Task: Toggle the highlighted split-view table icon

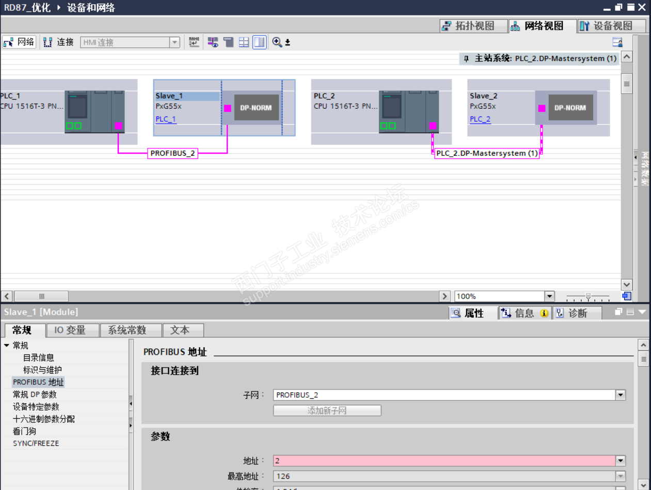Action: pos(259,42)
